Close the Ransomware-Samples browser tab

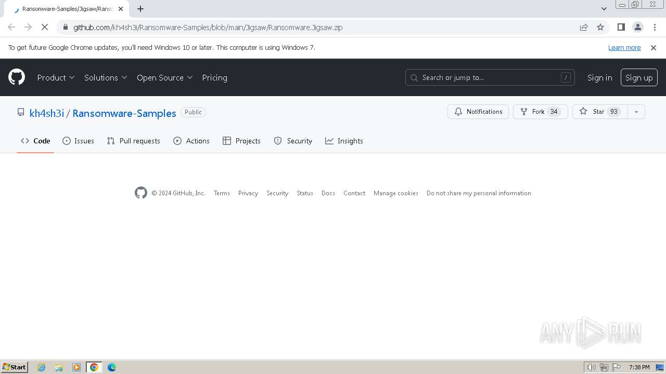point(121,9)
